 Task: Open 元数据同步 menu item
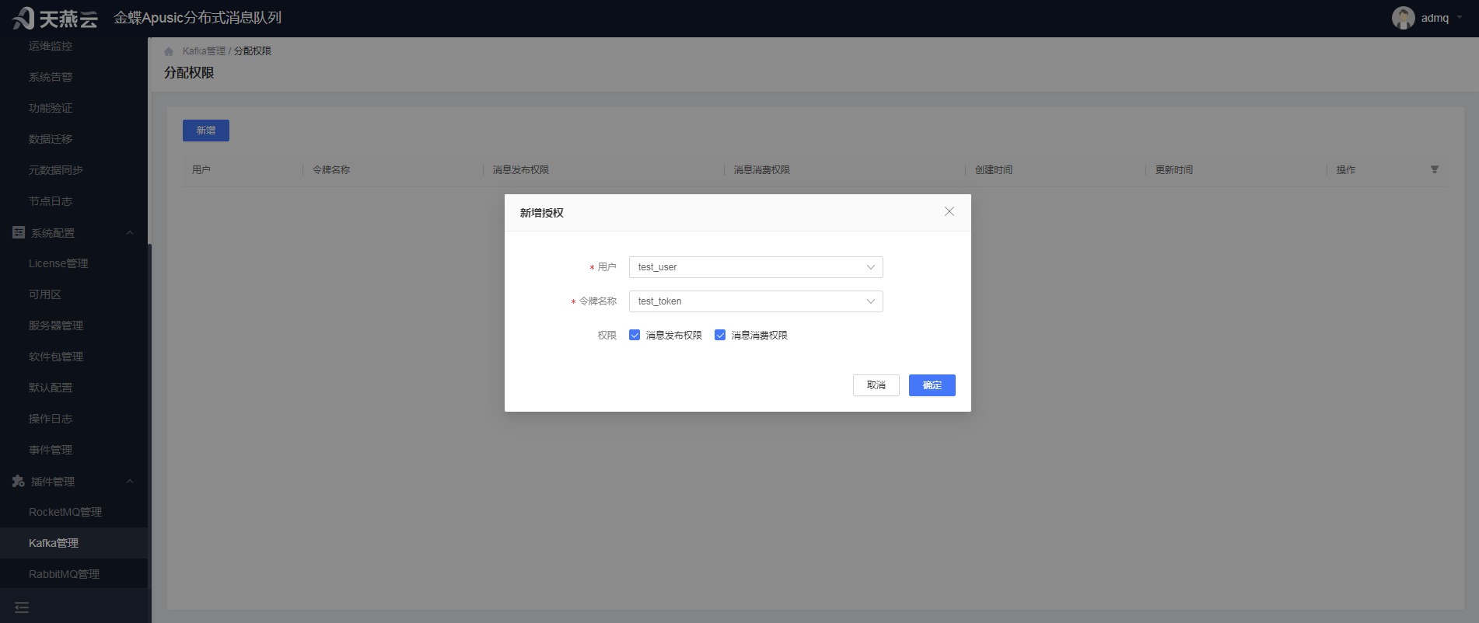point(56,170)
